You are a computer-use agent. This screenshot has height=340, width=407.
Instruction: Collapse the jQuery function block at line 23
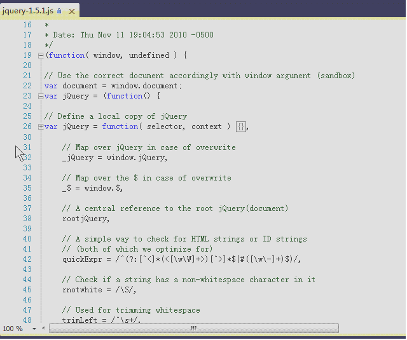point(41,97)
